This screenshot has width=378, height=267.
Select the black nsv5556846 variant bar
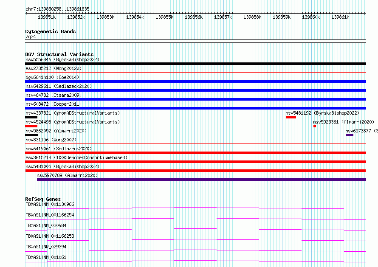point(195,64)
